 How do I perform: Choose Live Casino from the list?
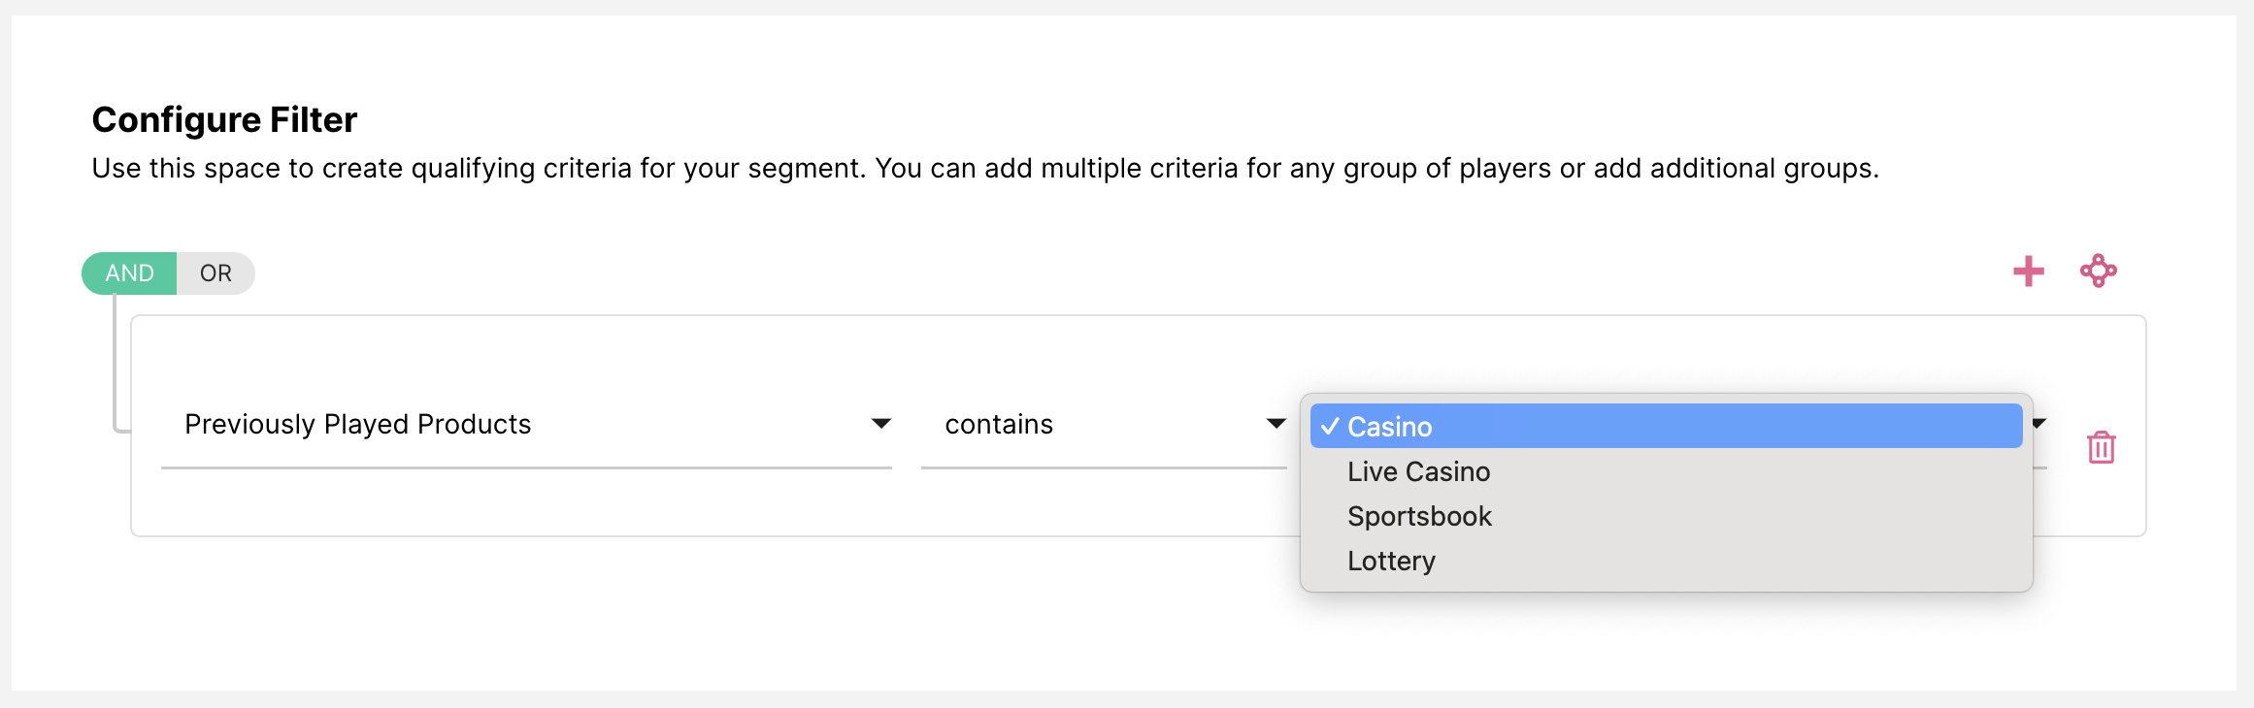[1418, 471]
